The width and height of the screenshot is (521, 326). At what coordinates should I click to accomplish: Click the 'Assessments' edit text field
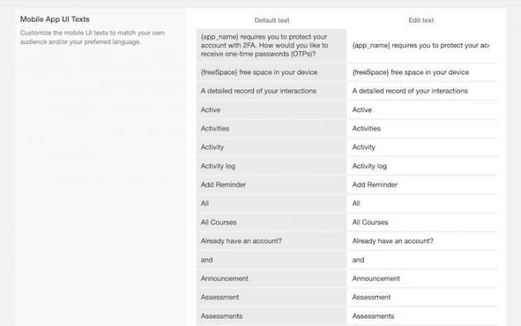pyautogui.click(x=422, y=316)
